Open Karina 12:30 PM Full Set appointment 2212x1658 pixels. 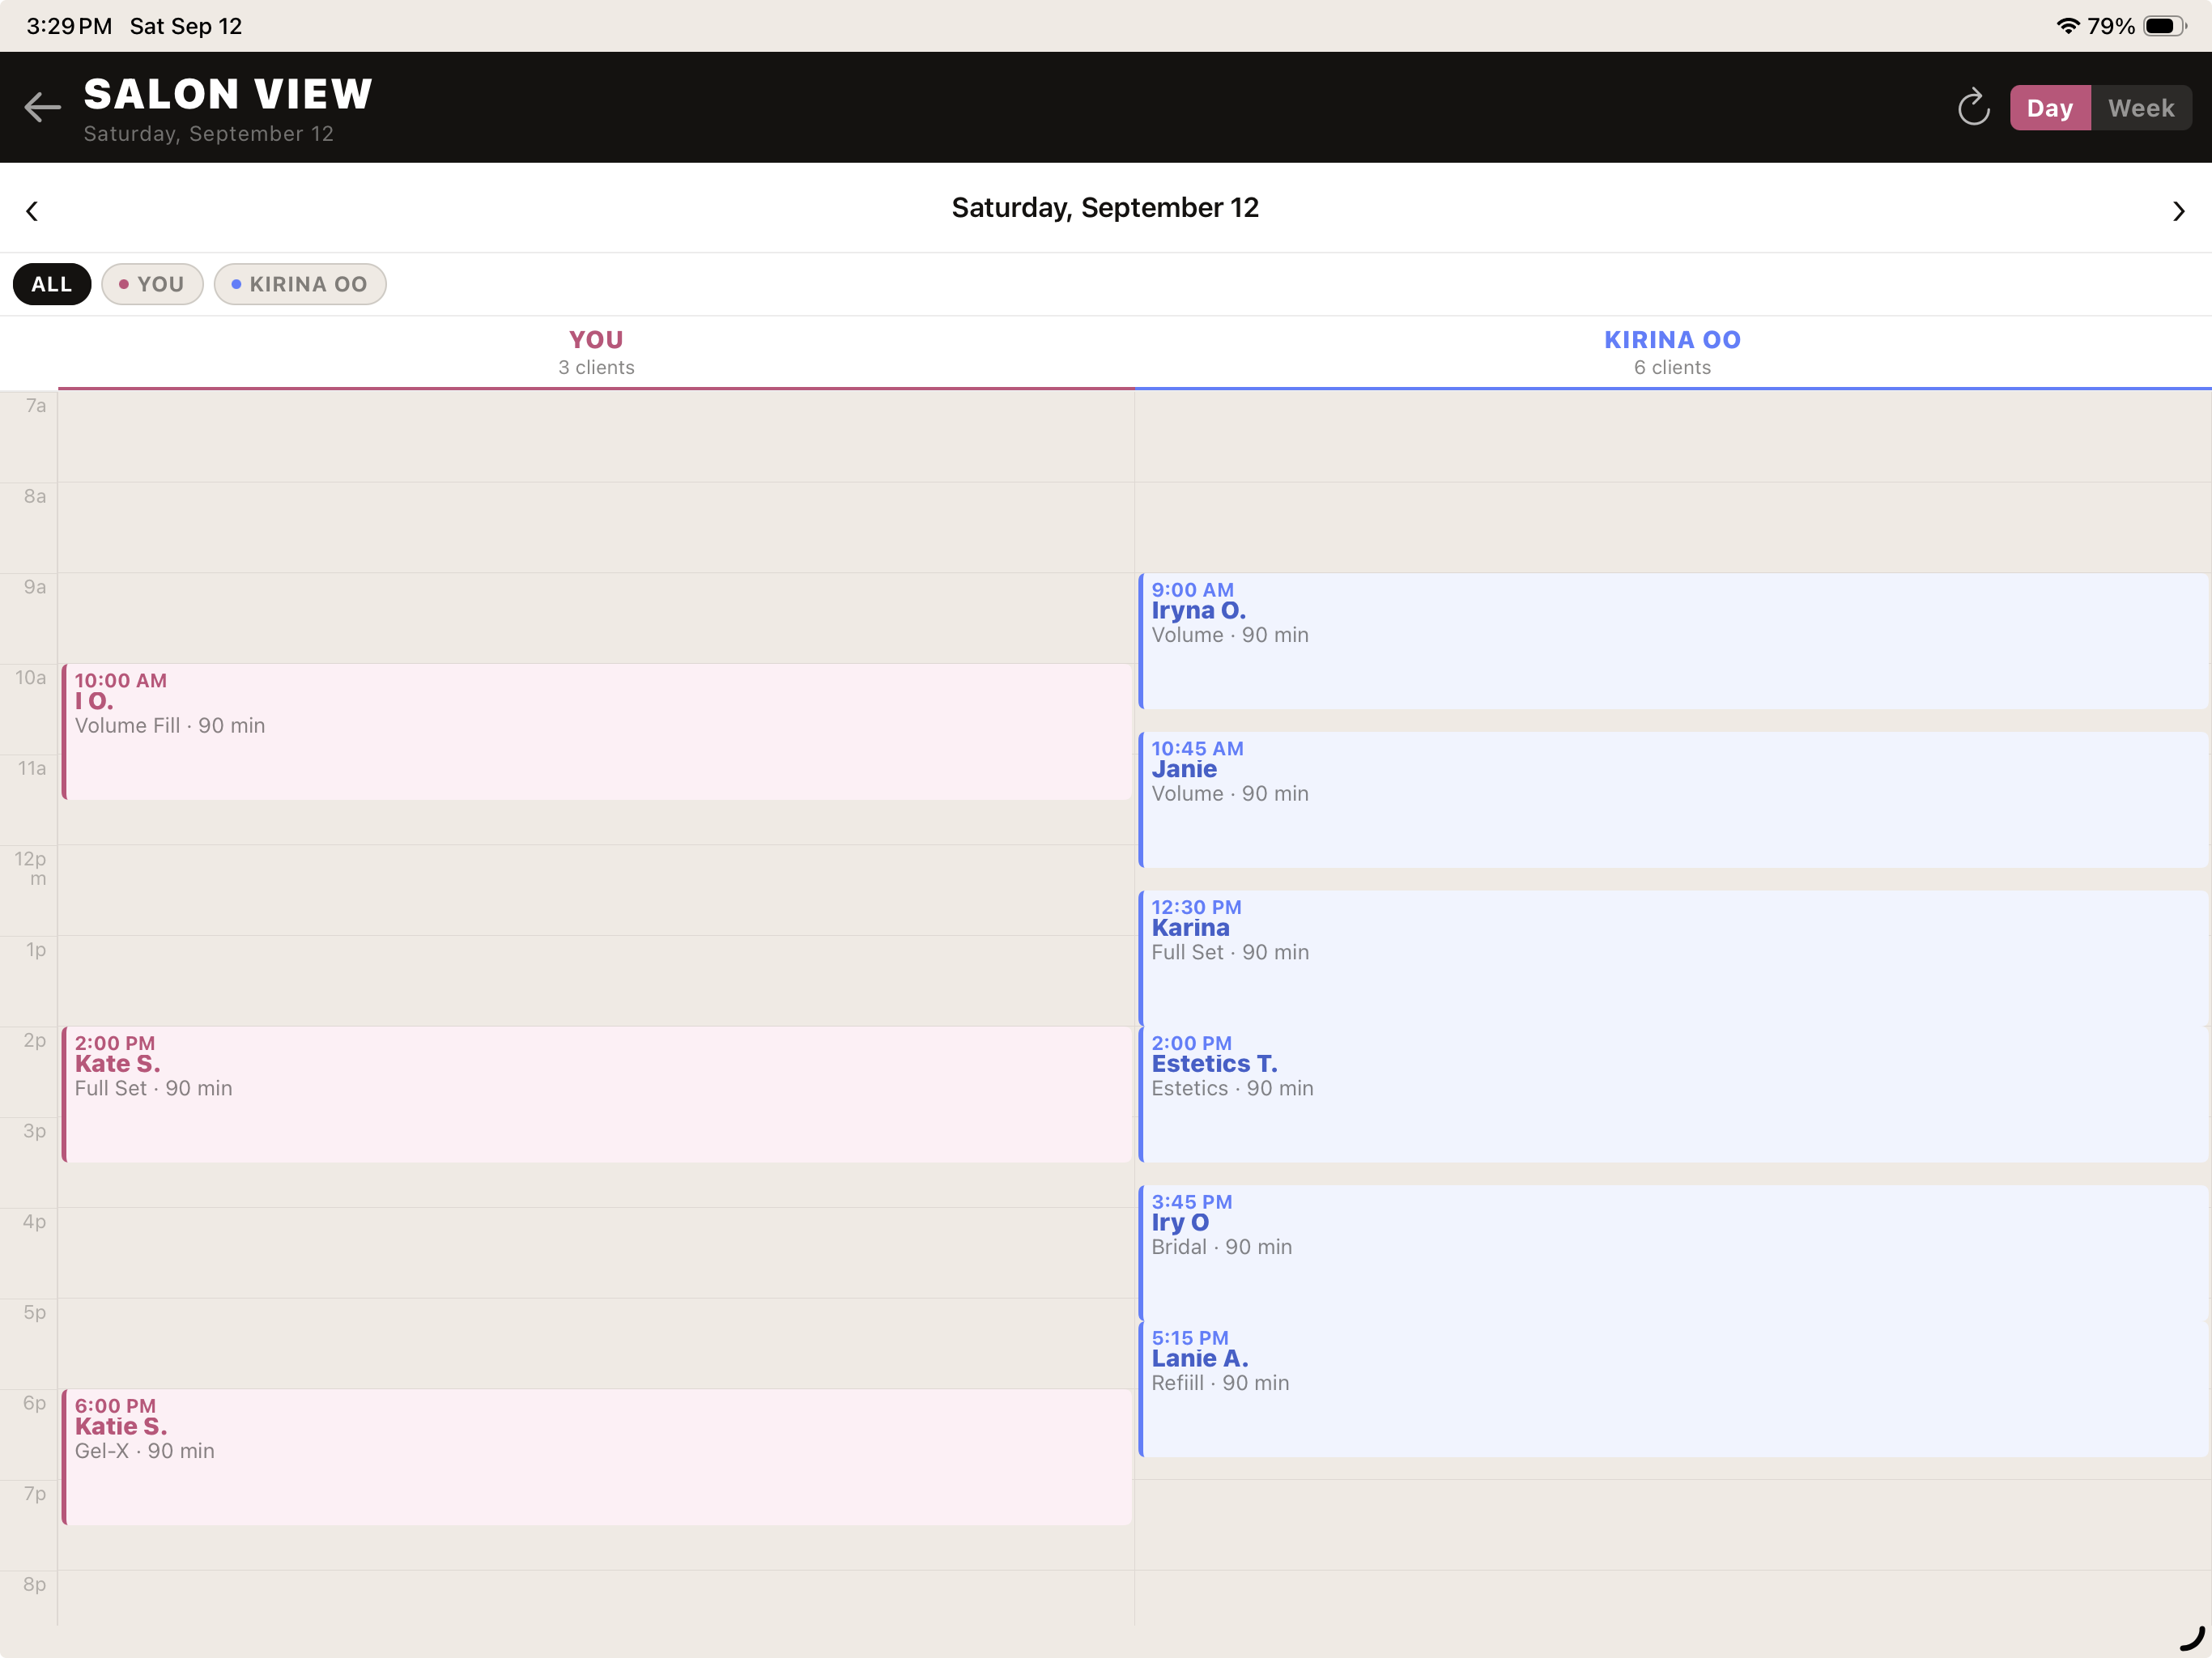tap(1672, 957)
